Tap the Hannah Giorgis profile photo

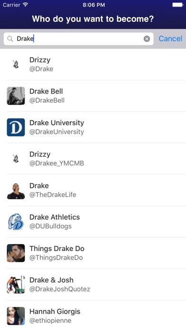(16, 316)
